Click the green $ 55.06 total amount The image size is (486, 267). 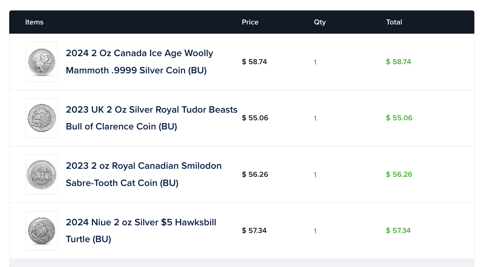tap(399, 118)
